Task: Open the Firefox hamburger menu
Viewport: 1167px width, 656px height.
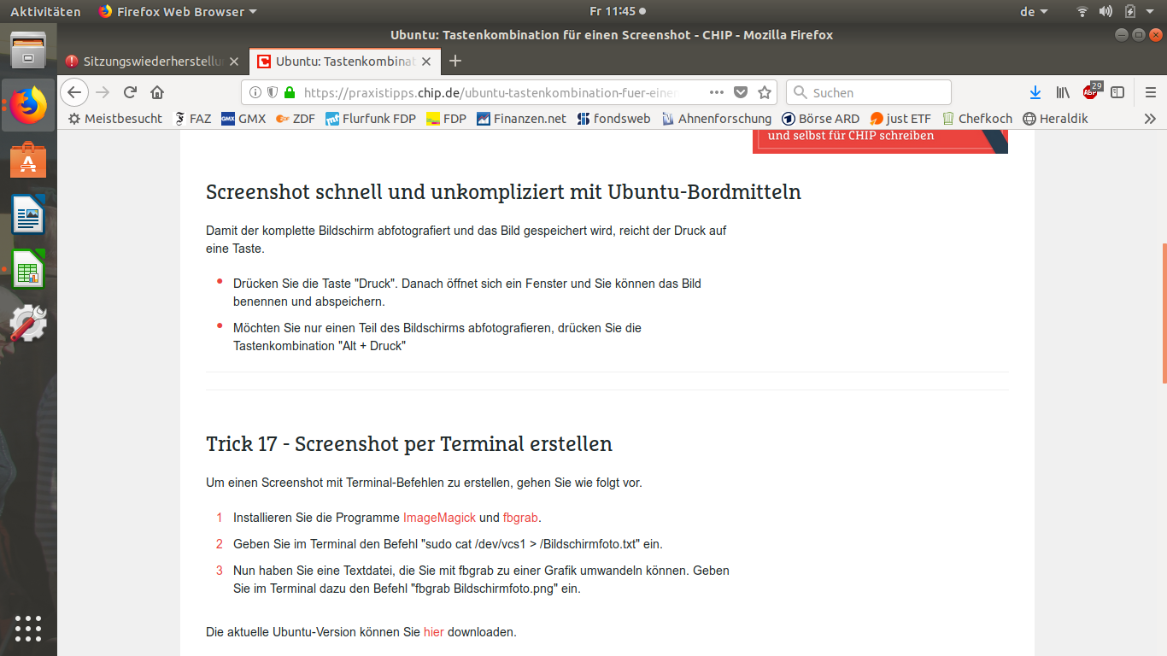Action: point(1151,92)
